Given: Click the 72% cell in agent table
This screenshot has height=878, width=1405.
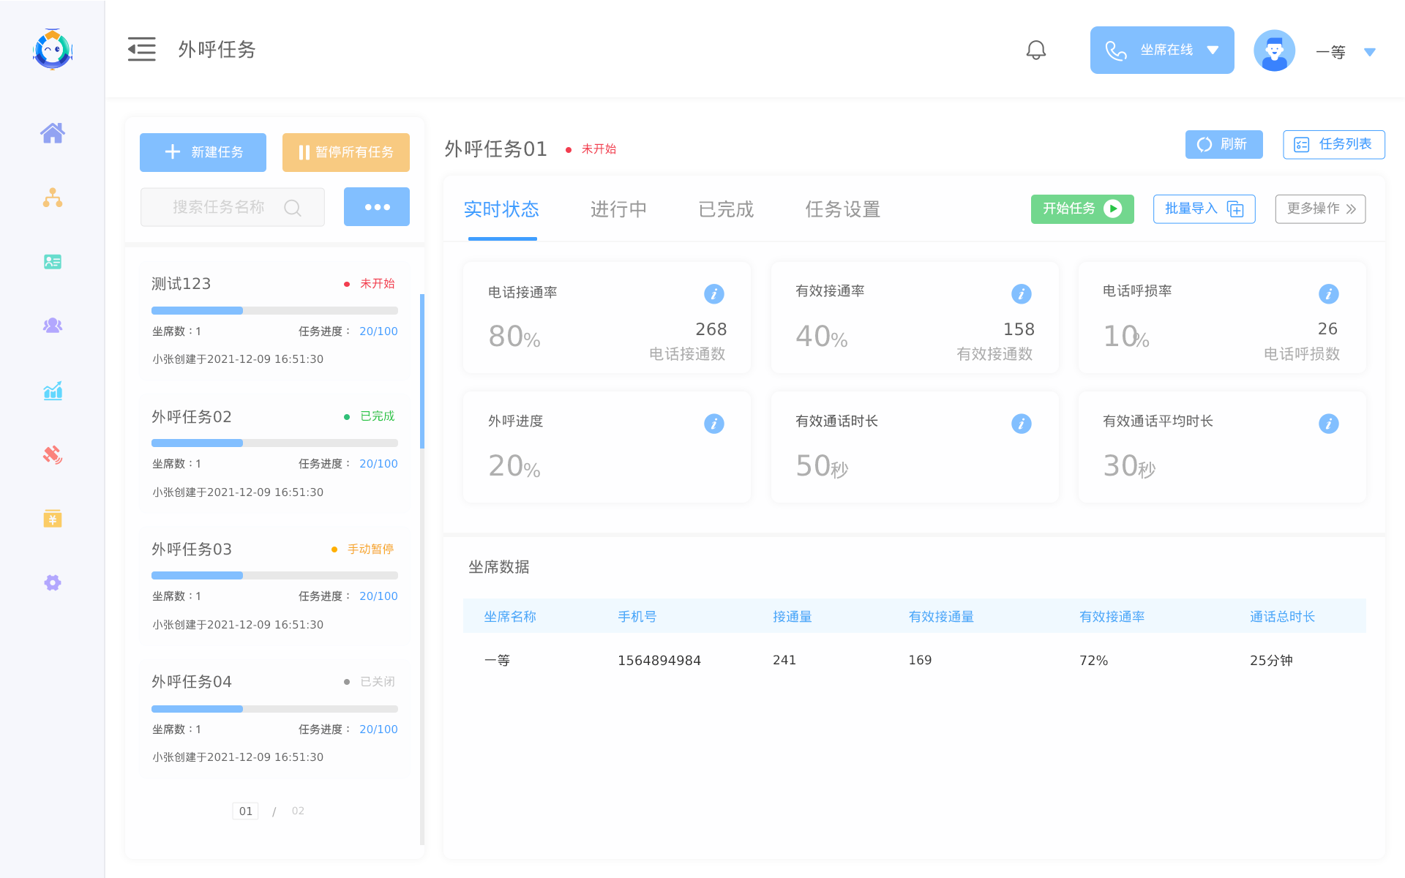Looking at the screenshot, I should (x=1093, y=660).
